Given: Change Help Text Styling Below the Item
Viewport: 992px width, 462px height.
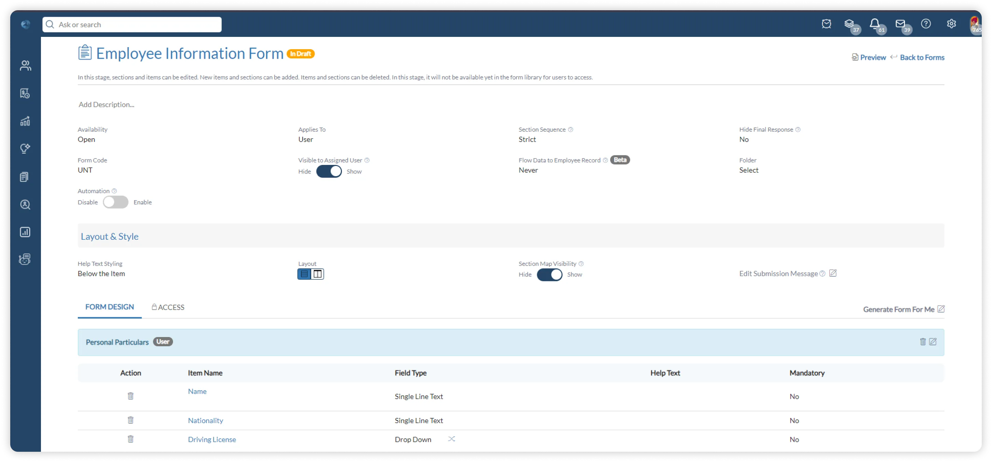Looking at the screenshot, I should (101, 274).
